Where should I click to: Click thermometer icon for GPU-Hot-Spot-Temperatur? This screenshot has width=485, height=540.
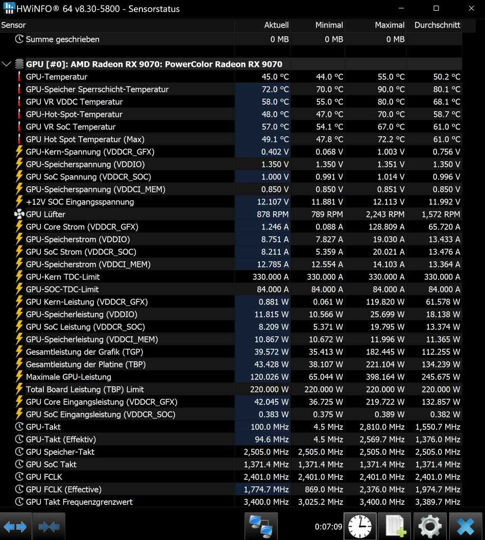tap(19, 114)
